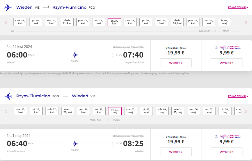
Task: Expand outbound POKAŻ CENNIK price list
Action: click(238, 7)
